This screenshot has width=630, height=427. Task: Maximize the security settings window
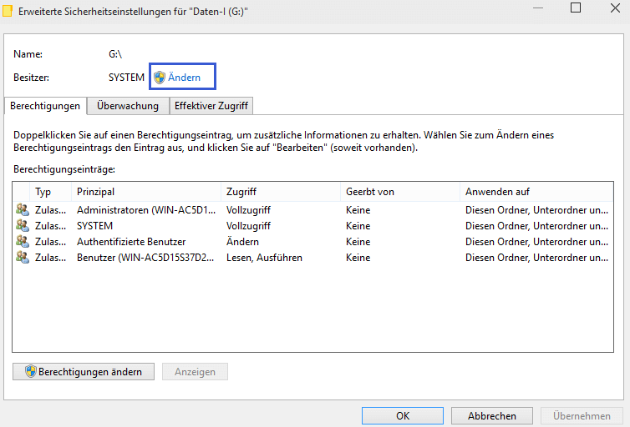576,8
